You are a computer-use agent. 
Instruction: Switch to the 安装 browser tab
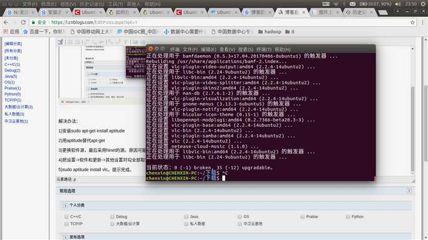[x=55, y=12]
